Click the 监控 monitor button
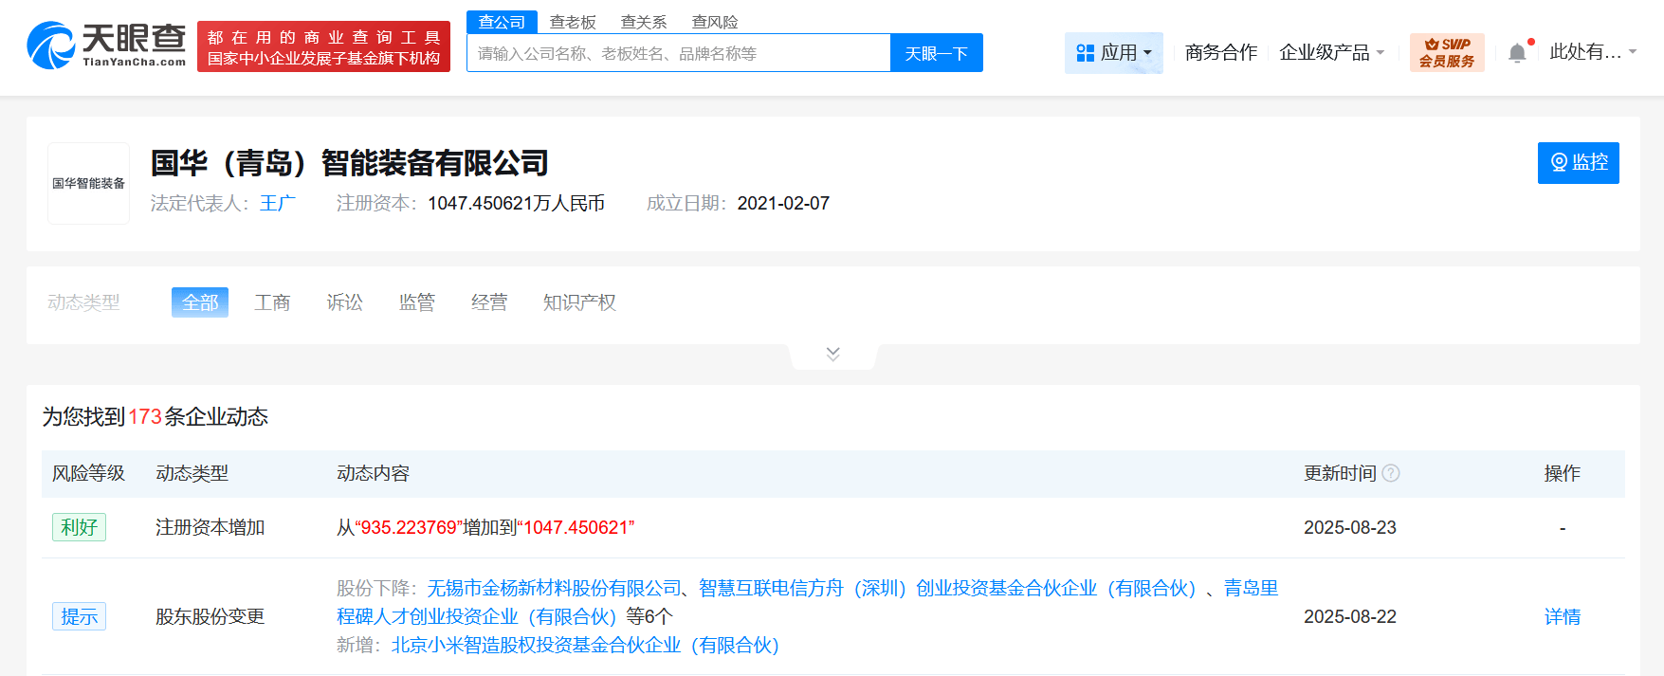This screenshot has width=1664, height=676. click(1579, 163)
